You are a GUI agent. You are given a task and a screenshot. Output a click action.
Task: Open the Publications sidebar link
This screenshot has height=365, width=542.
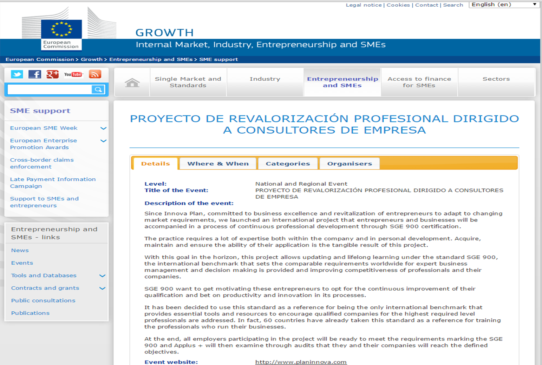click(30, 313)
